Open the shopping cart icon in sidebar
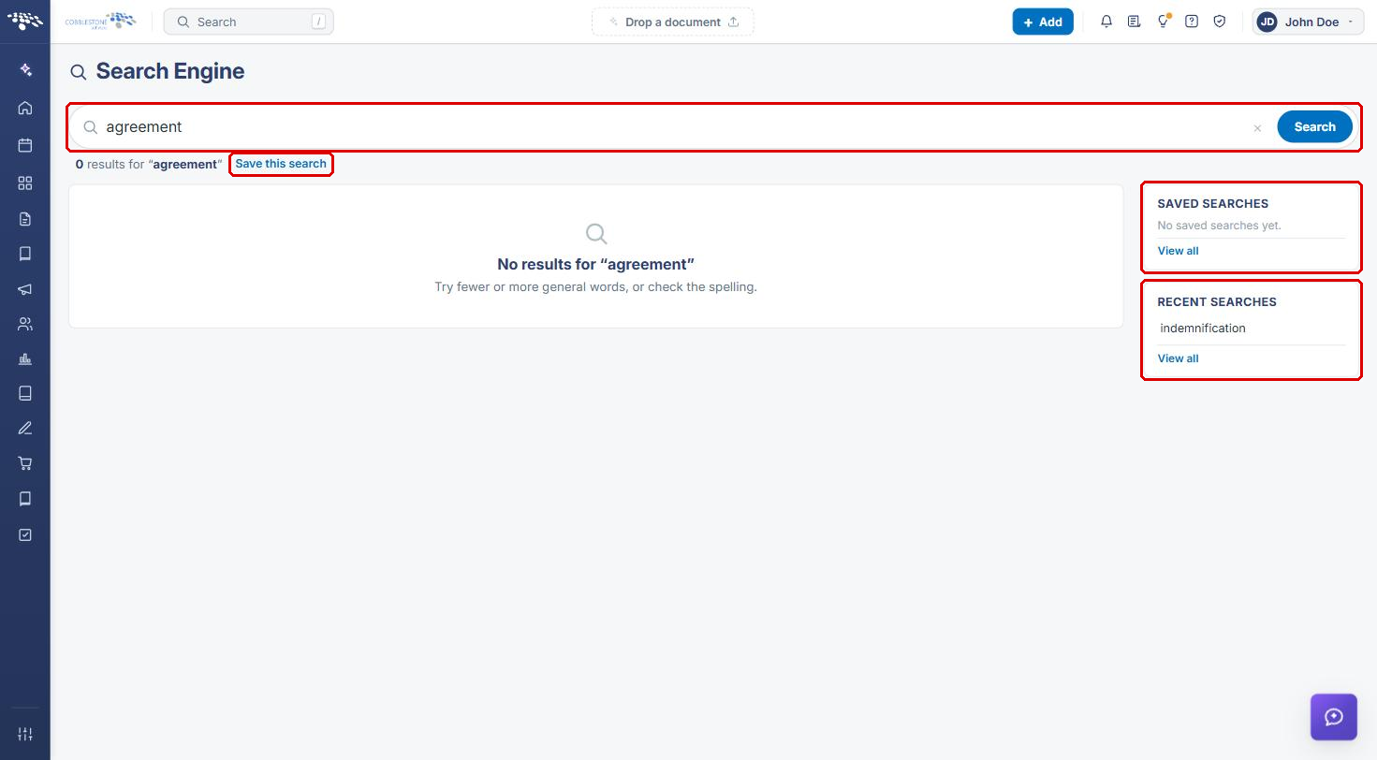Viewport: 1377px width, 760px height. (x=25, y=463)
